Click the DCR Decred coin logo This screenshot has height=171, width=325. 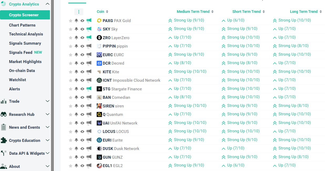coord(99,63)
